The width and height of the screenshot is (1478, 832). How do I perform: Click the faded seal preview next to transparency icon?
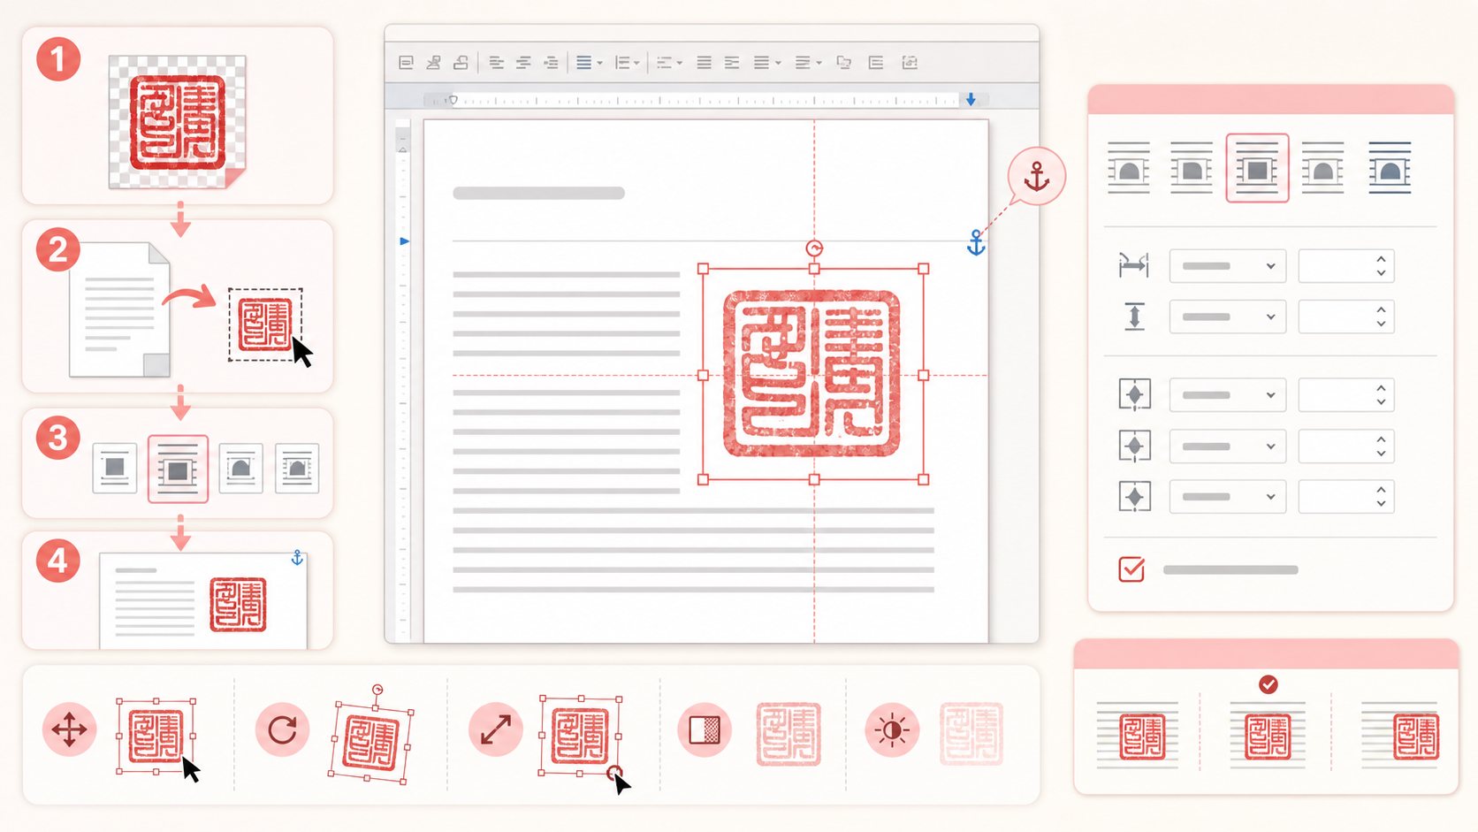[789, 734]
